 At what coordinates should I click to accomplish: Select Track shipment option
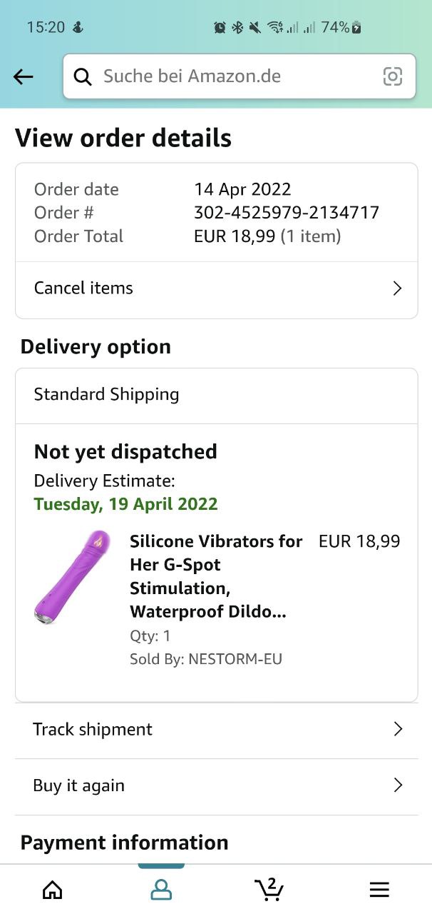tap(93, 729)
